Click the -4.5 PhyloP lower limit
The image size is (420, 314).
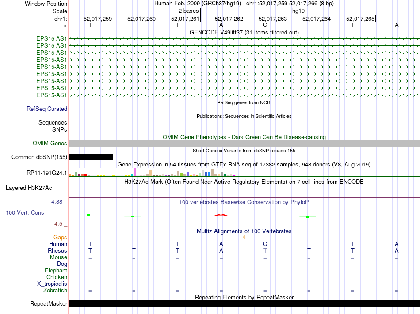57,224
